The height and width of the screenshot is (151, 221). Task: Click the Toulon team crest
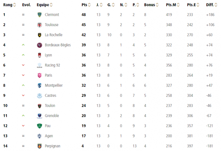click(x=39, y=105)
